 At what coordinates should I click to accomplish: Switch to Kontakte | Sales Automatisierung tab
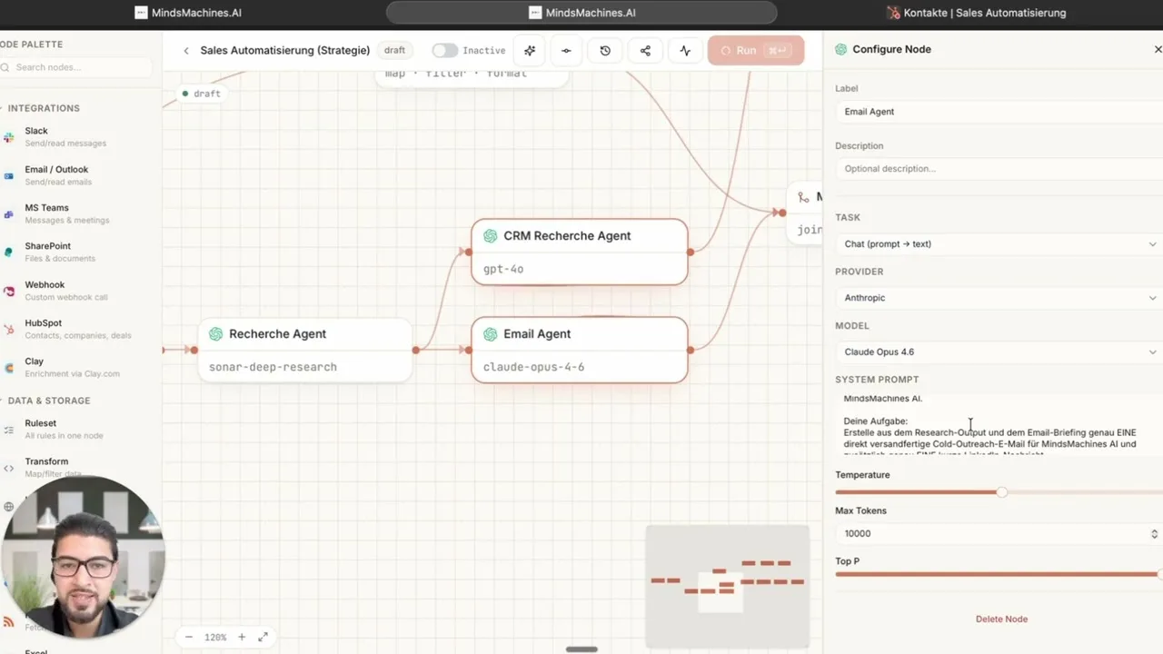click(x=977, y=13)
